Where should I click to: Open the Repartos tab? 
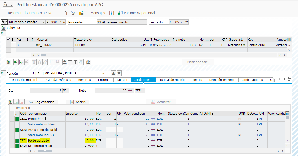pyautogui.click(x=85, y=80)
